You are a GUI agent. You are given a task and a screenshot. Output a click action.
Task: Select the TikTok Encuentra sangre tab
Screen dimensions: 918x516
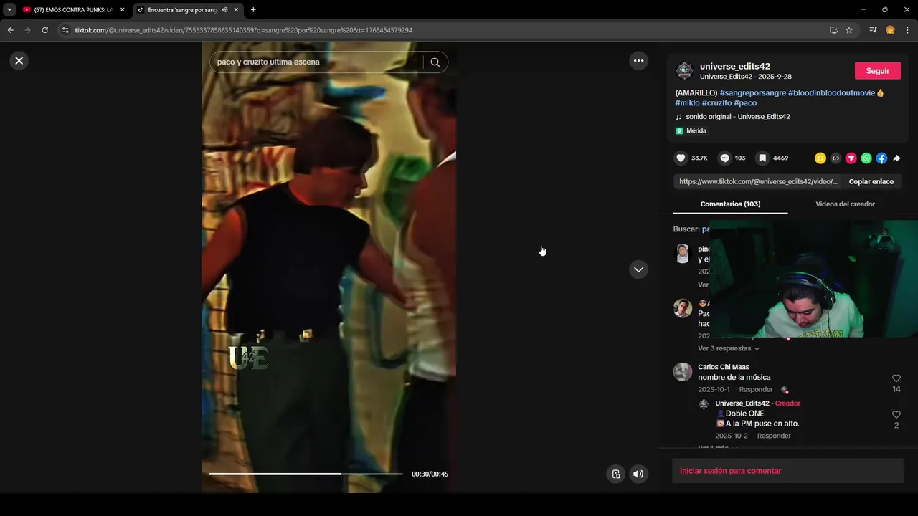point(183,10)
